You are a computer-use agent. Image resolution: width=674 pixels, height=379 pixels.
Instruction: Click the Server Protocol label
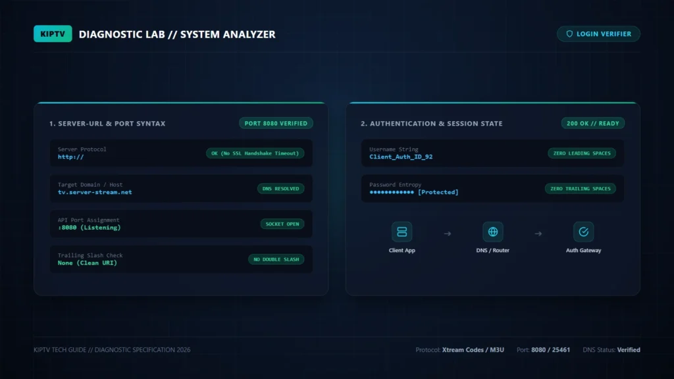point(82,149)
